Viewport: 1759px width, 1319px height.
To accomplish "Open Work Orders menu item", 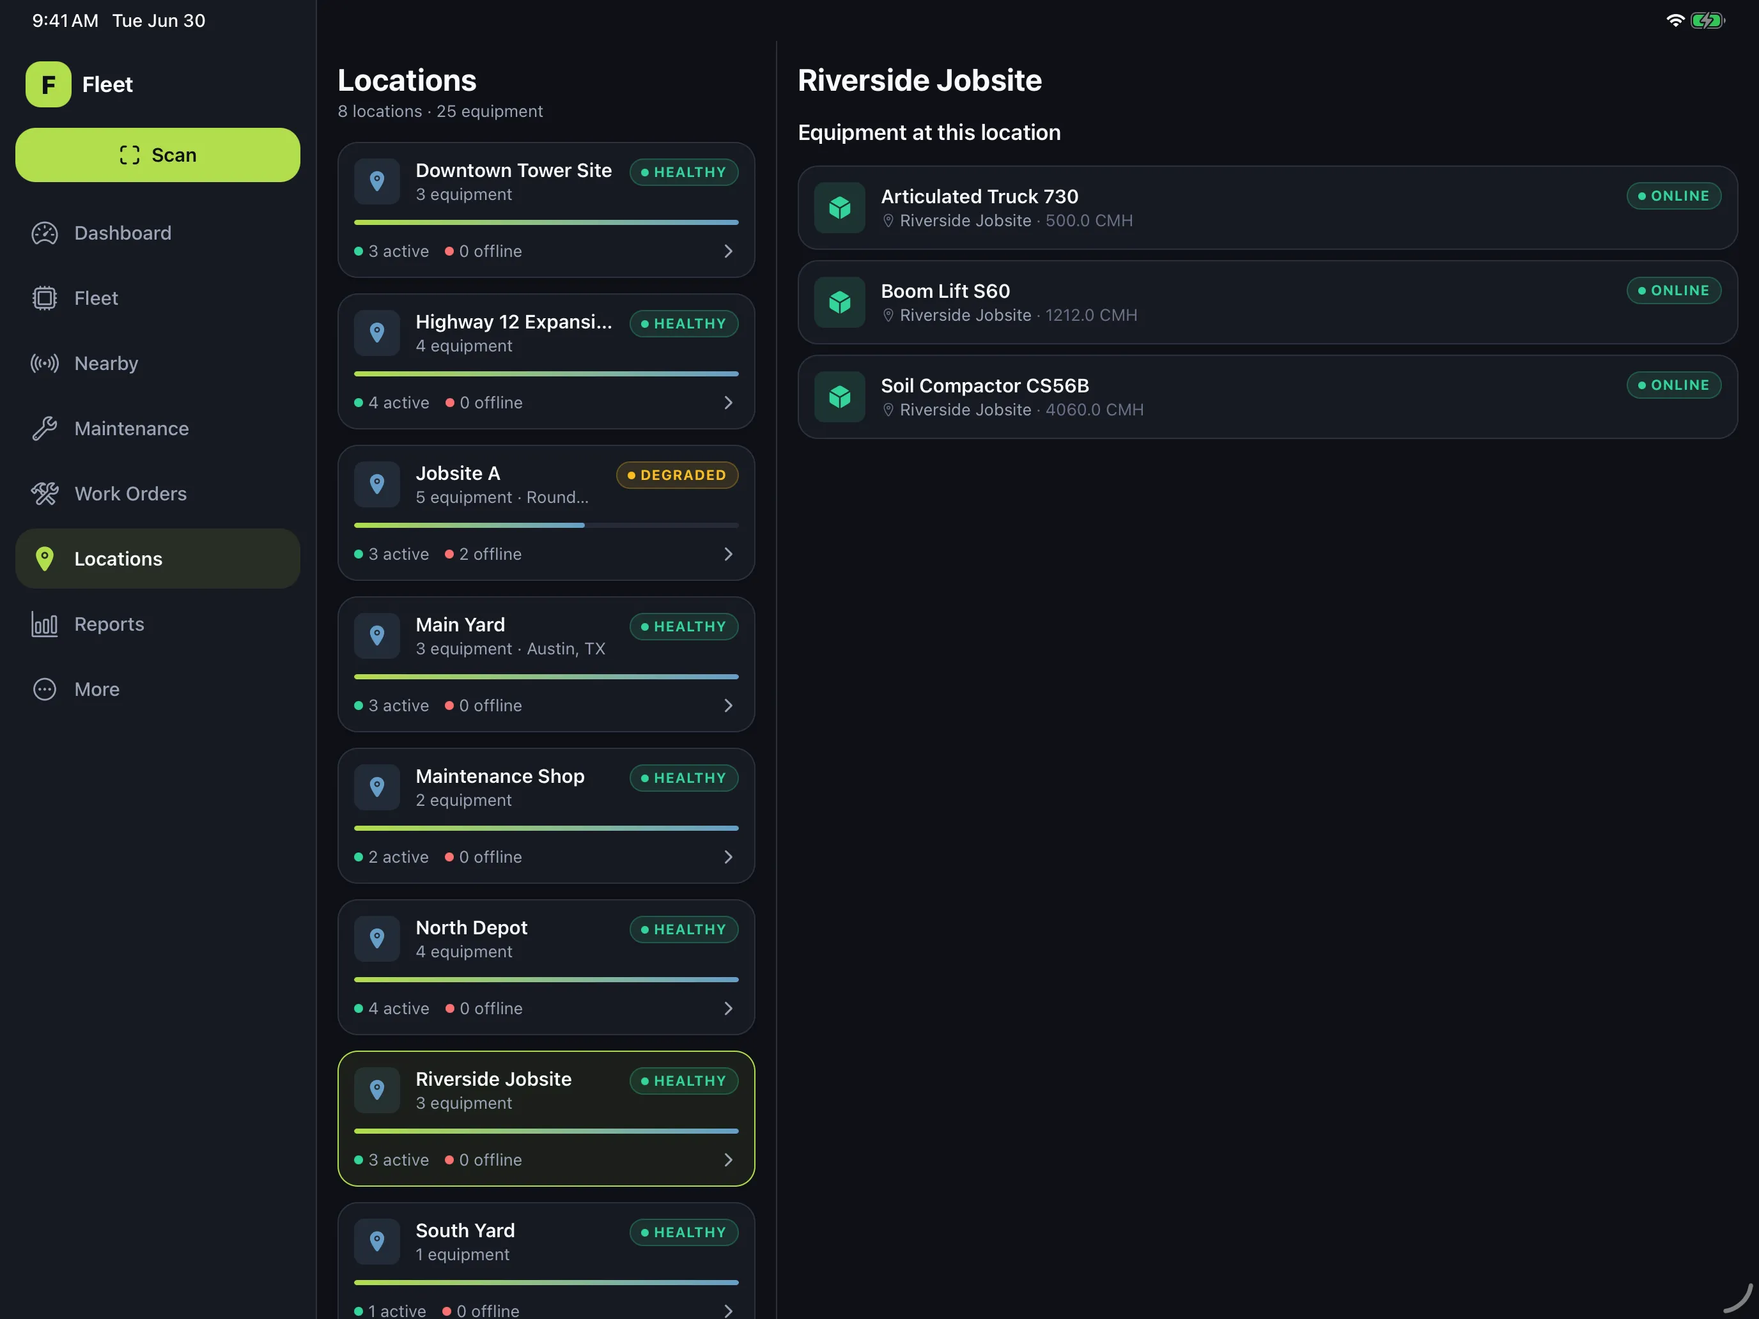I will point(157,494).
